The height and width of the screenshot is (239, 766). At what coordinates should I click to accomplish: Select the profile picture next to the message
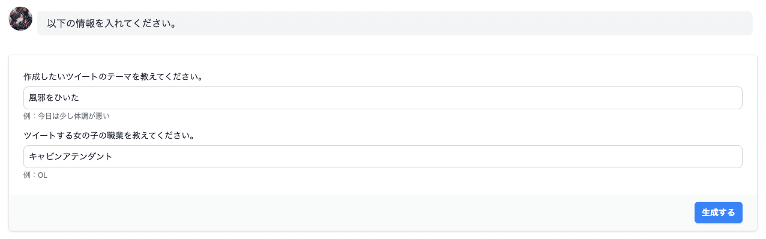tap(20, 19)
